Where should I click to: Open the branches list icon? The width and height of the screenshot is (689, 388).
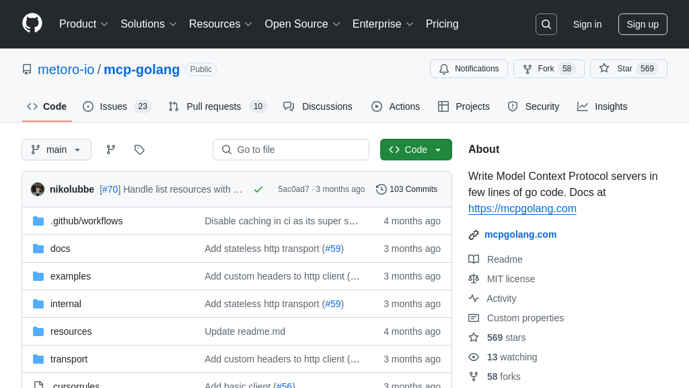coord(111,150)
